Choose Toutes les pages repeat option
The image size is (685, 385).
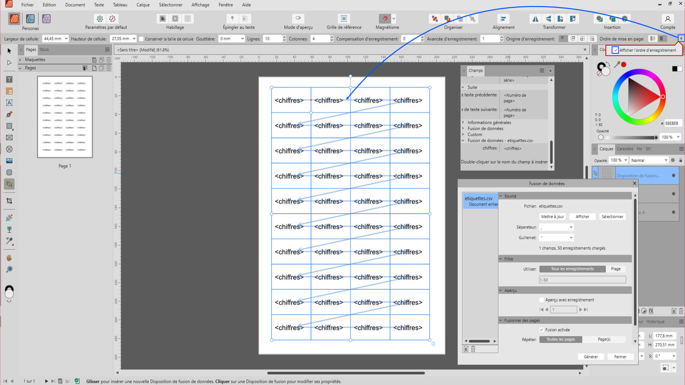561,340
